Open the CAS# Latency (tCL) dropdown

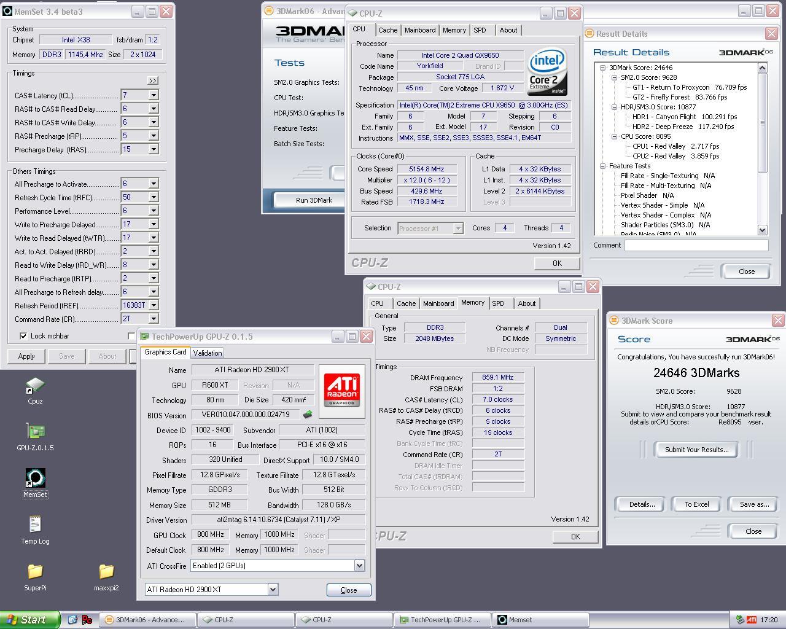click(154, 95)
